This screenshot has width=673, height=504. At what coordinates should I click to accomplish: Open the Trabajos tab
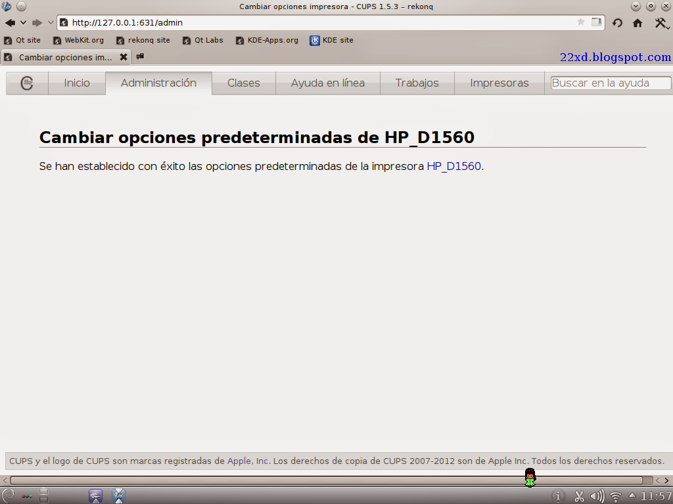(417, 83)
